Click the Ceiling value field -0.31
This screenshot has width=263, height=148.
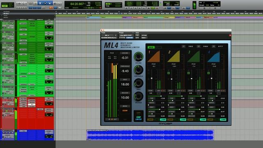click(x=125, y=58)
